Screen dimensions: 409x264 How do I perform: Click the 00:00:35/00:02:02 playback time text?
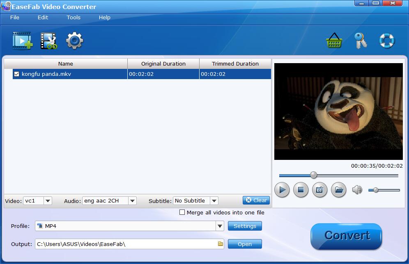coord(377,166)
